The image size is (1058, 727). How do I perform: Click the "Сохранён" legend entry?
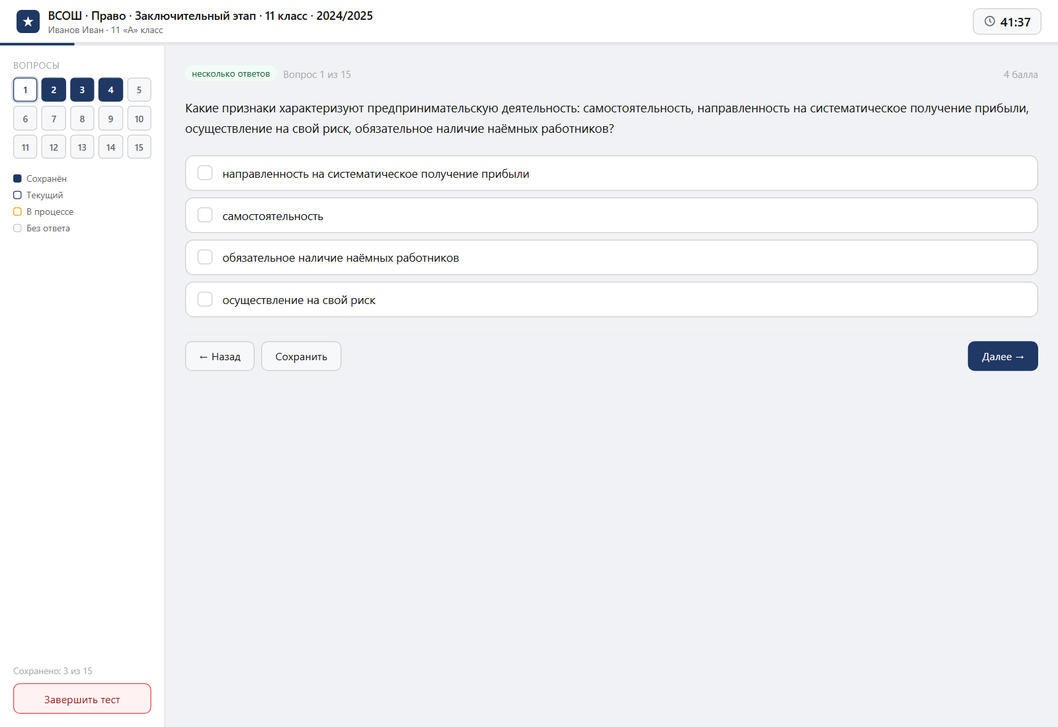(x=40, y=178)
